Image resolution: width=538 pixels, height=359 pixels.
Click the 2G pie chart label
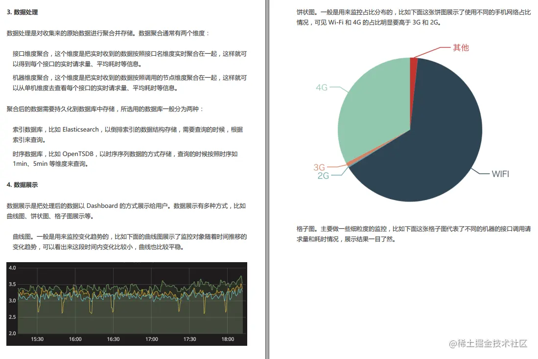(x=323, y=176)
